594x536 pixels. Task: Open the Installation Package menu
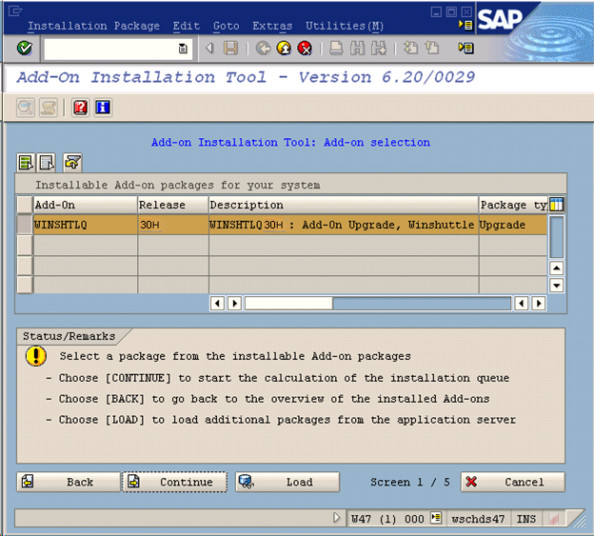(x=93, y=26)
